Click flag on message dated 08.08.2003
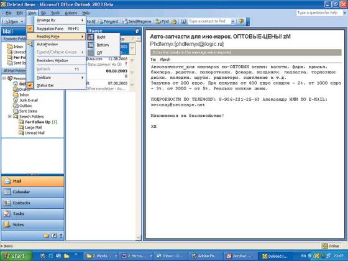348x261 pixels. (132, 73)
